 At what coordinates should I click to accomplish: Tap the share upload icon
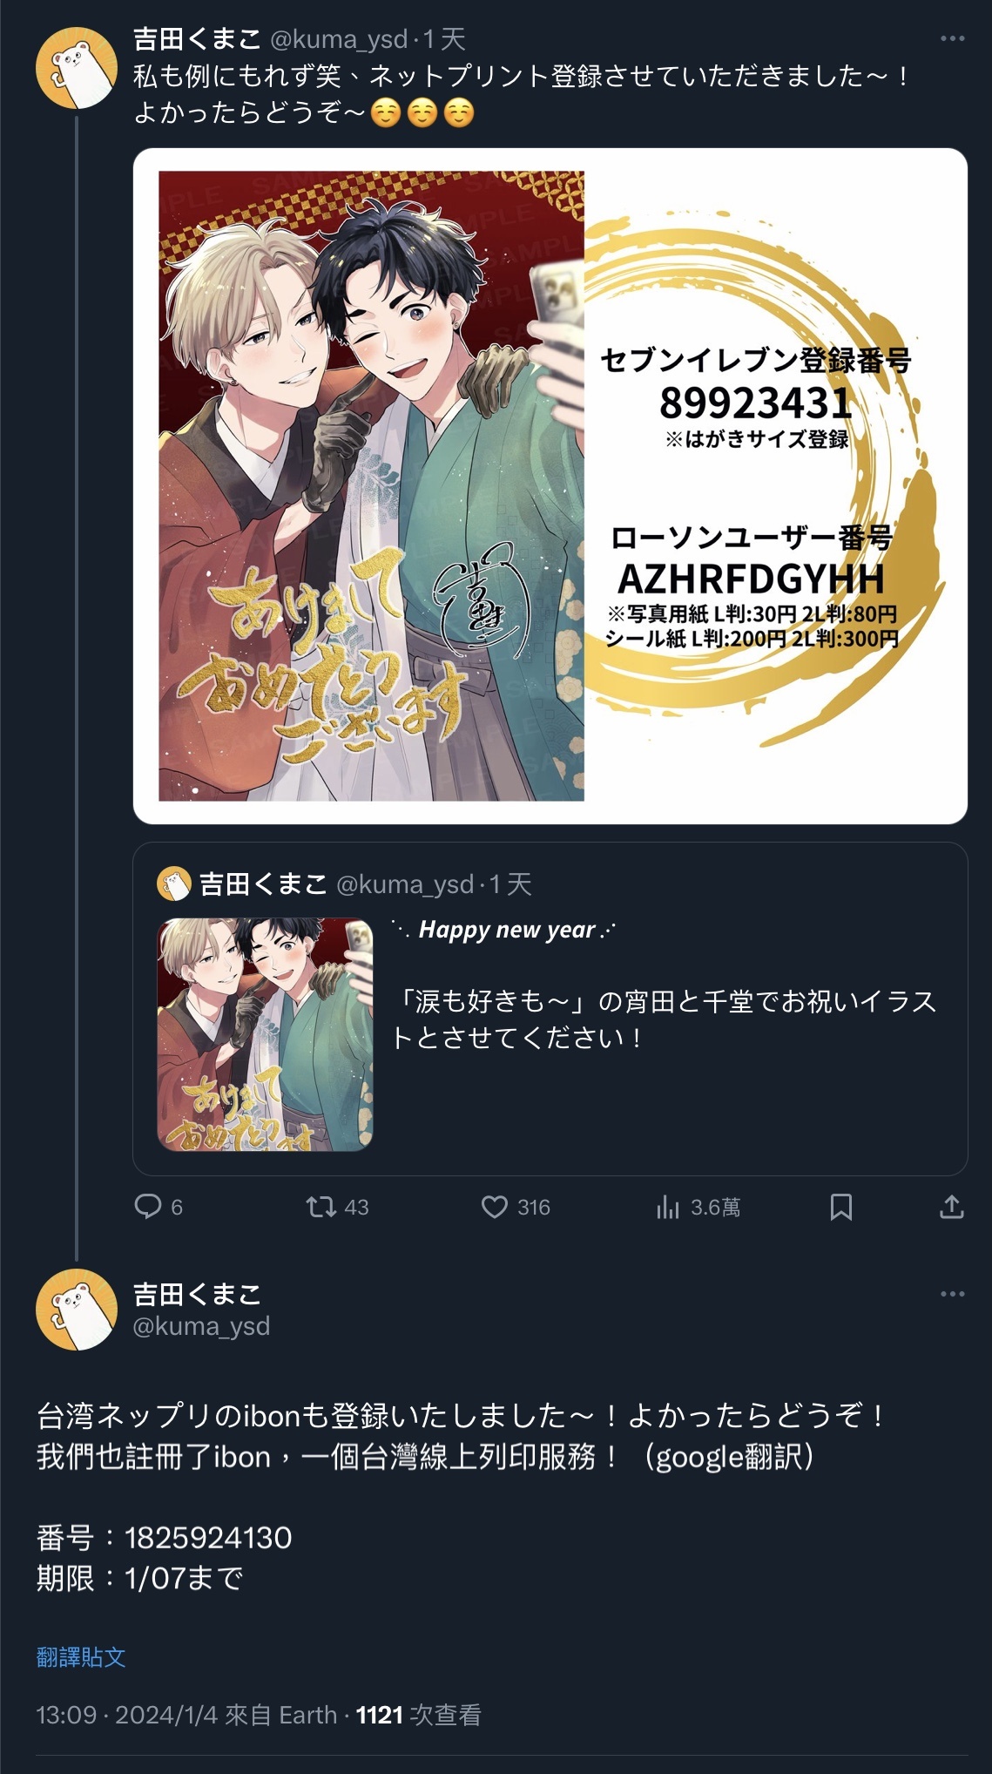pyautogui.click(x=952, y=1207)
